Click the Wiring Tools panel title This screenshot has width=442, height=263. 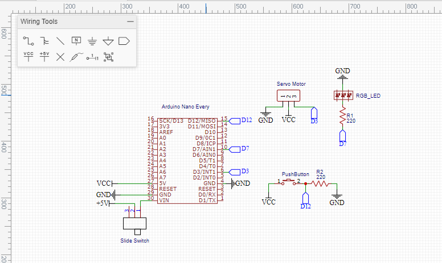coord(39,22)
